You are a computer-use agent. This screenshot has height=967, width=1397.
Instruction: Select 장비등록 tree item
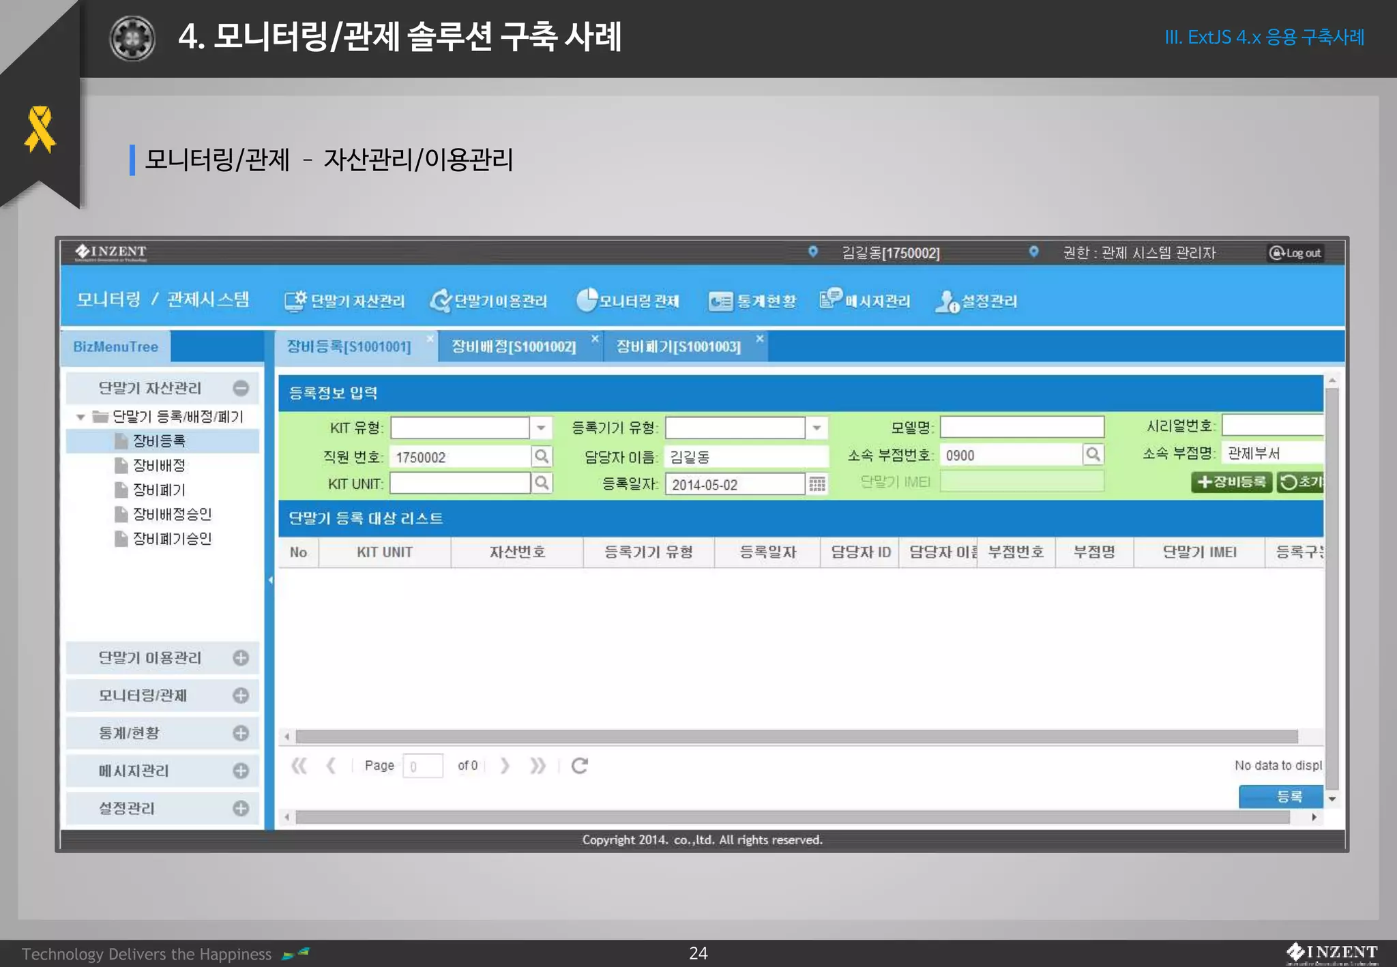[x=159, y=441]
